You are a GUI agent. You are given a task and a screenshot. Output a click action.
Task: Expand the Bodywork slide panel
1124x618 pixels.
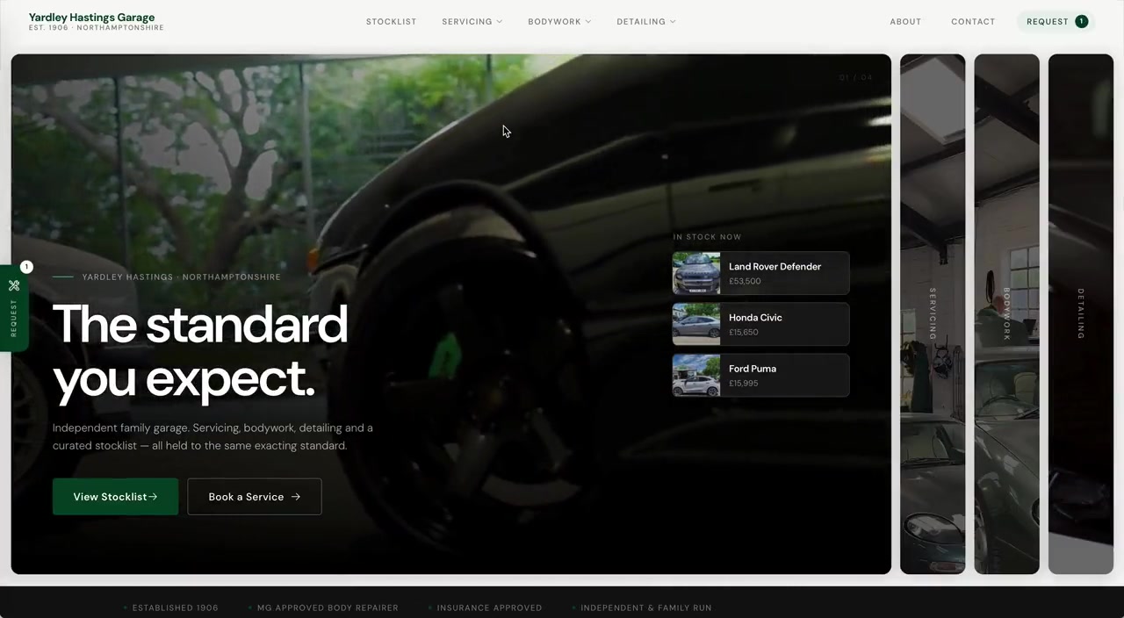tap(1006, 314)
